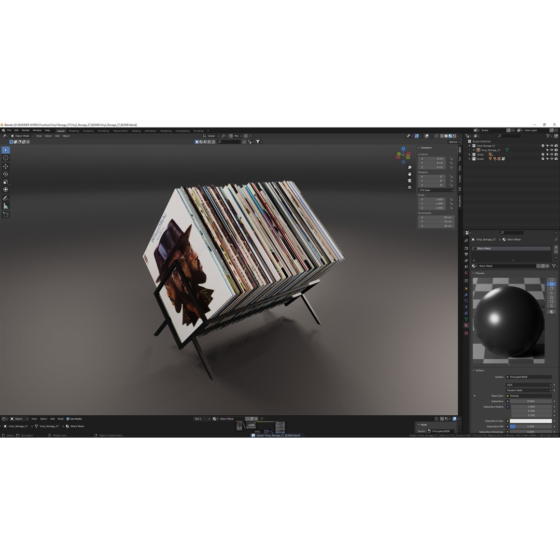Switch to UV Editing workspace tab

pos(103,131)
